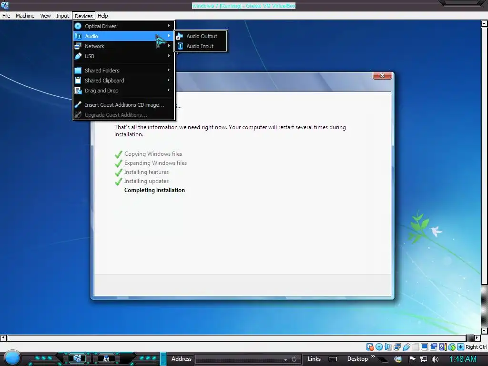Toggle the Audio Input option
488x366 pixels.
201,46
